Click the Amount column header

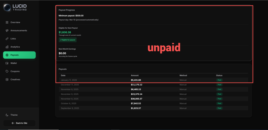(x=135, y=75)
